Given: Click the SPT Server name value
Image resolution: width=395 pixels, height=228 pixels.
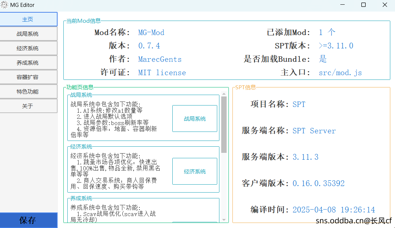Looking at the screenshot, I should click(314, 131).
